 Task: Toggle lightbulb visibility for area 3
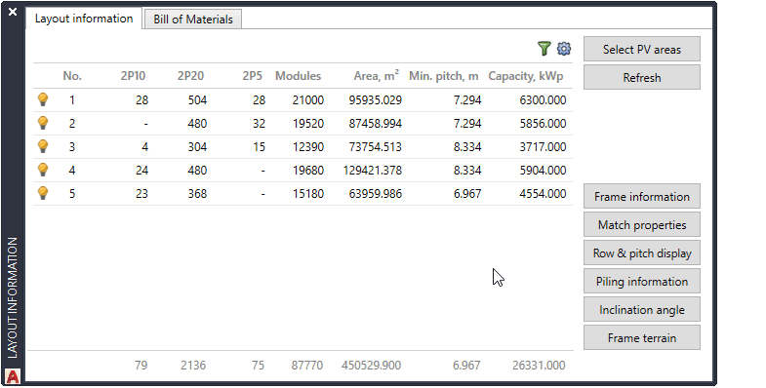click(43, 146)
